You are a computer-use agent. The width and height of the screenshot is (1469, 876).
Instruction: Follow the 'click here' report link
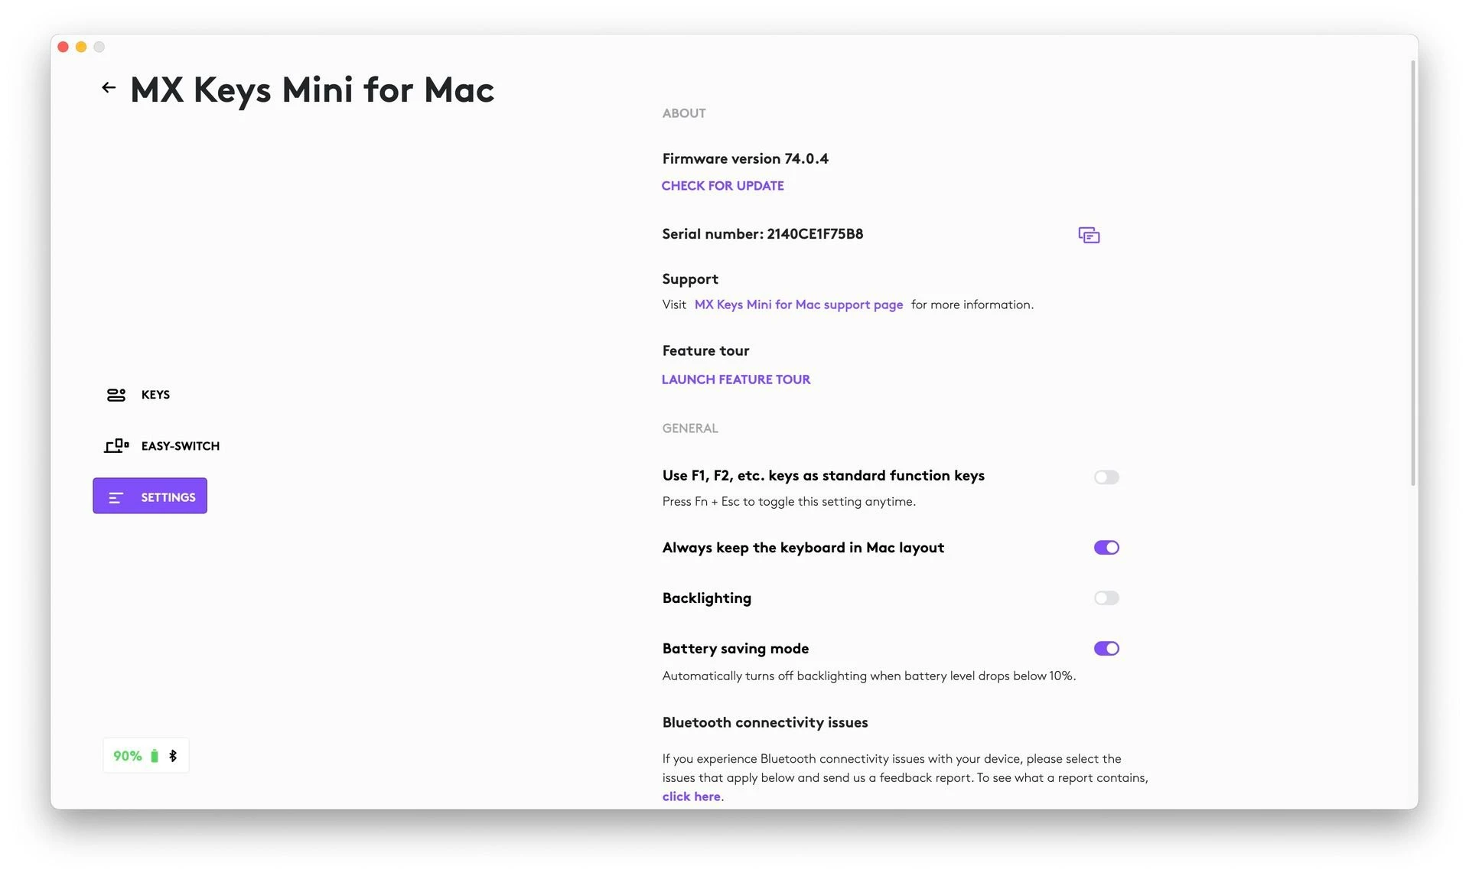click(692, 796)
